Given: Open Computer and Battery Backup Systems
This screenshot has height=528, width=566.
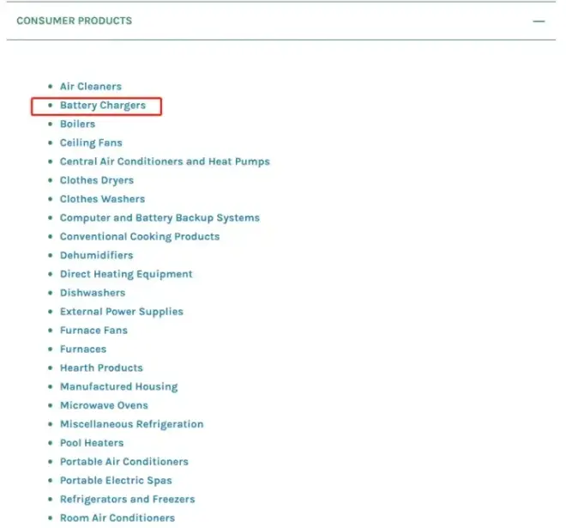Looking at the screenshot, I should coord(160,218).
